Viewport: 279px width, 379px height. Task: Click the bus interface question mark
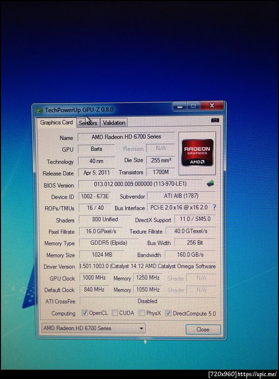[x=214, y=207]
